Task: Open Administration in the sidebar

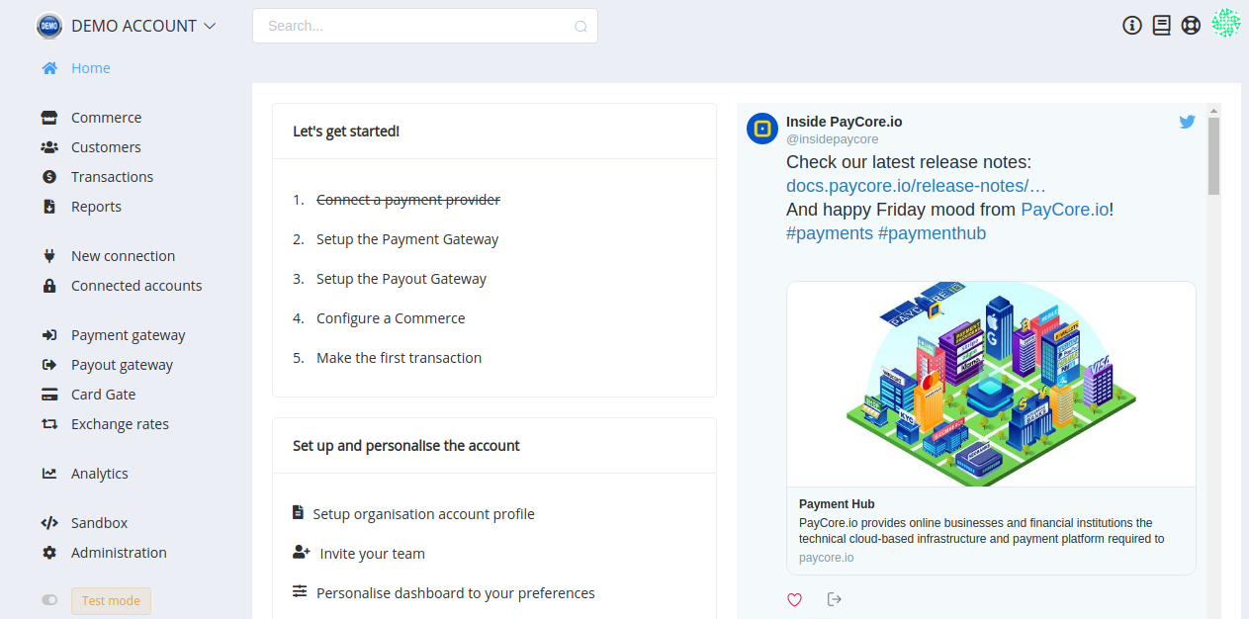Action: click(119, 553)
